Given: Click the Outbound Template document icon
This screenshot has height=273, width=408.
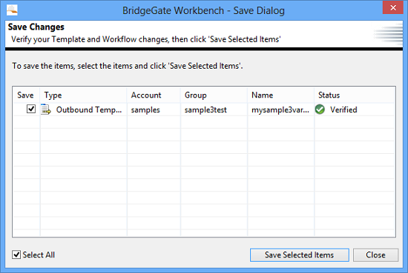Looking at the screenshot, I should (46, 109).
